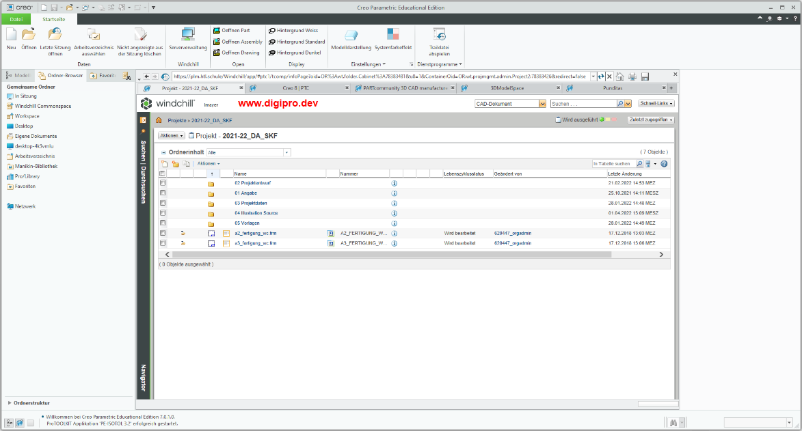Screen dimensions: 802x431
Task: Open the Datei menu tab
Action: (x=16, y=19)
